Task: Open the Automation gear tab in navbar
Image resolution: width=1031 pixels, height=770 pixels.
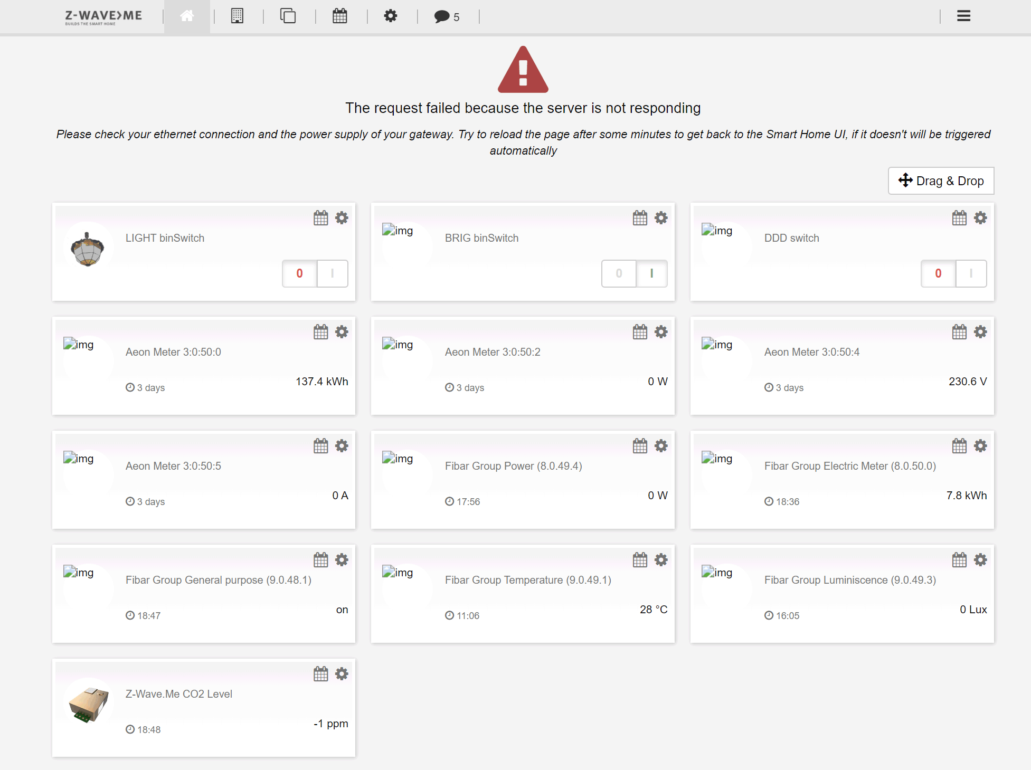Action: pyautogui.click(x=391, y=16)
